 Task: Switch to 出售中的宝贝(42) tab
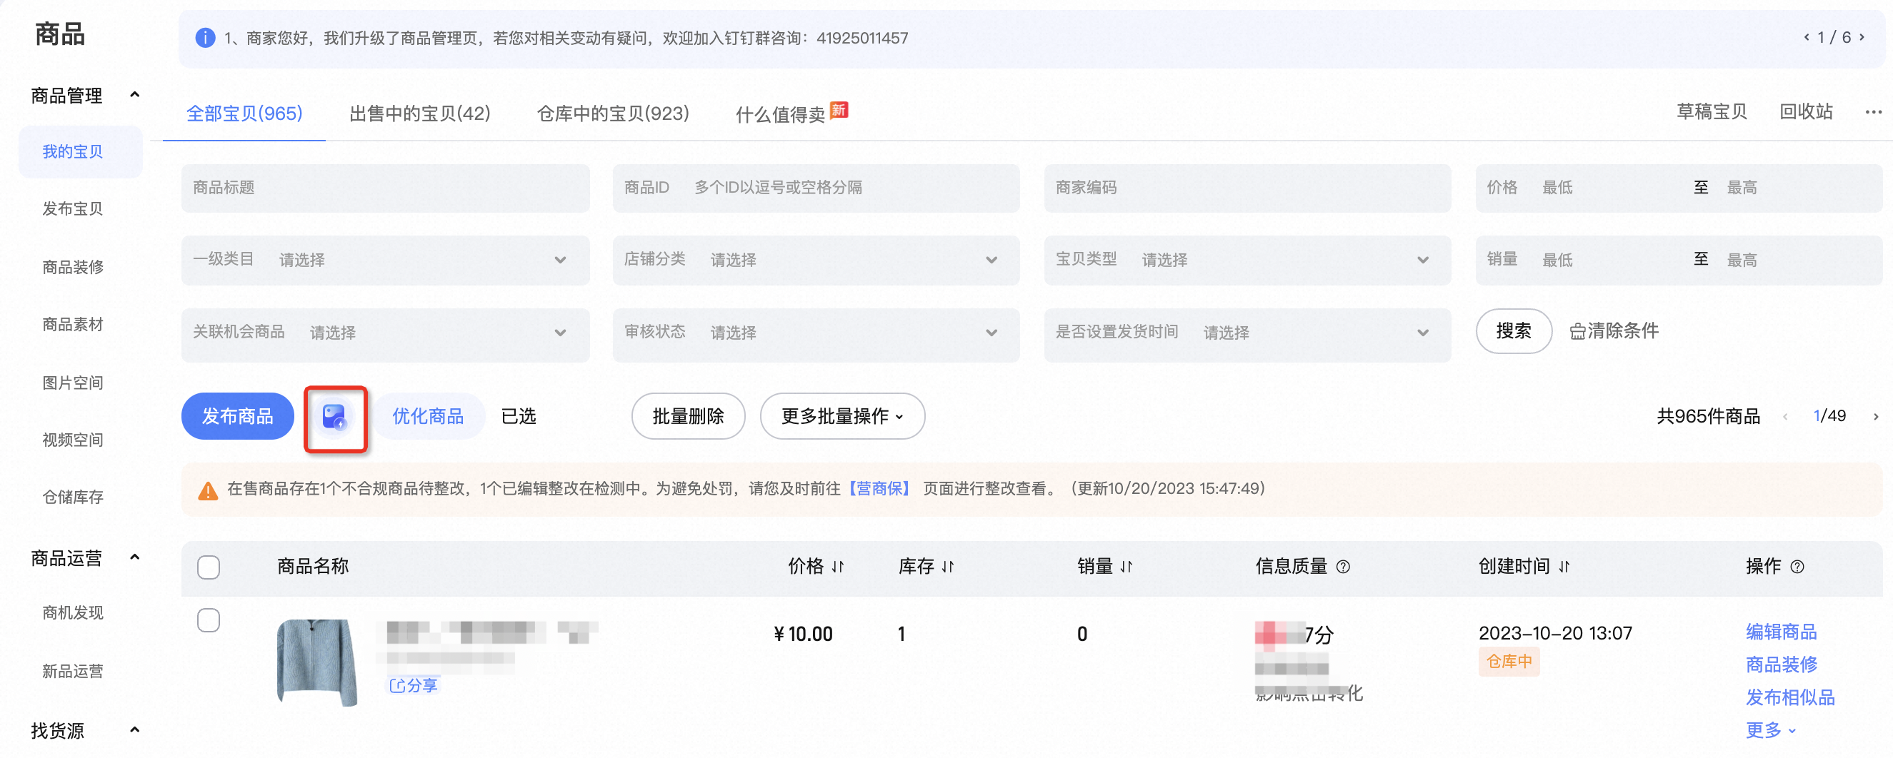pyautogui.click(x=419, y=114)
